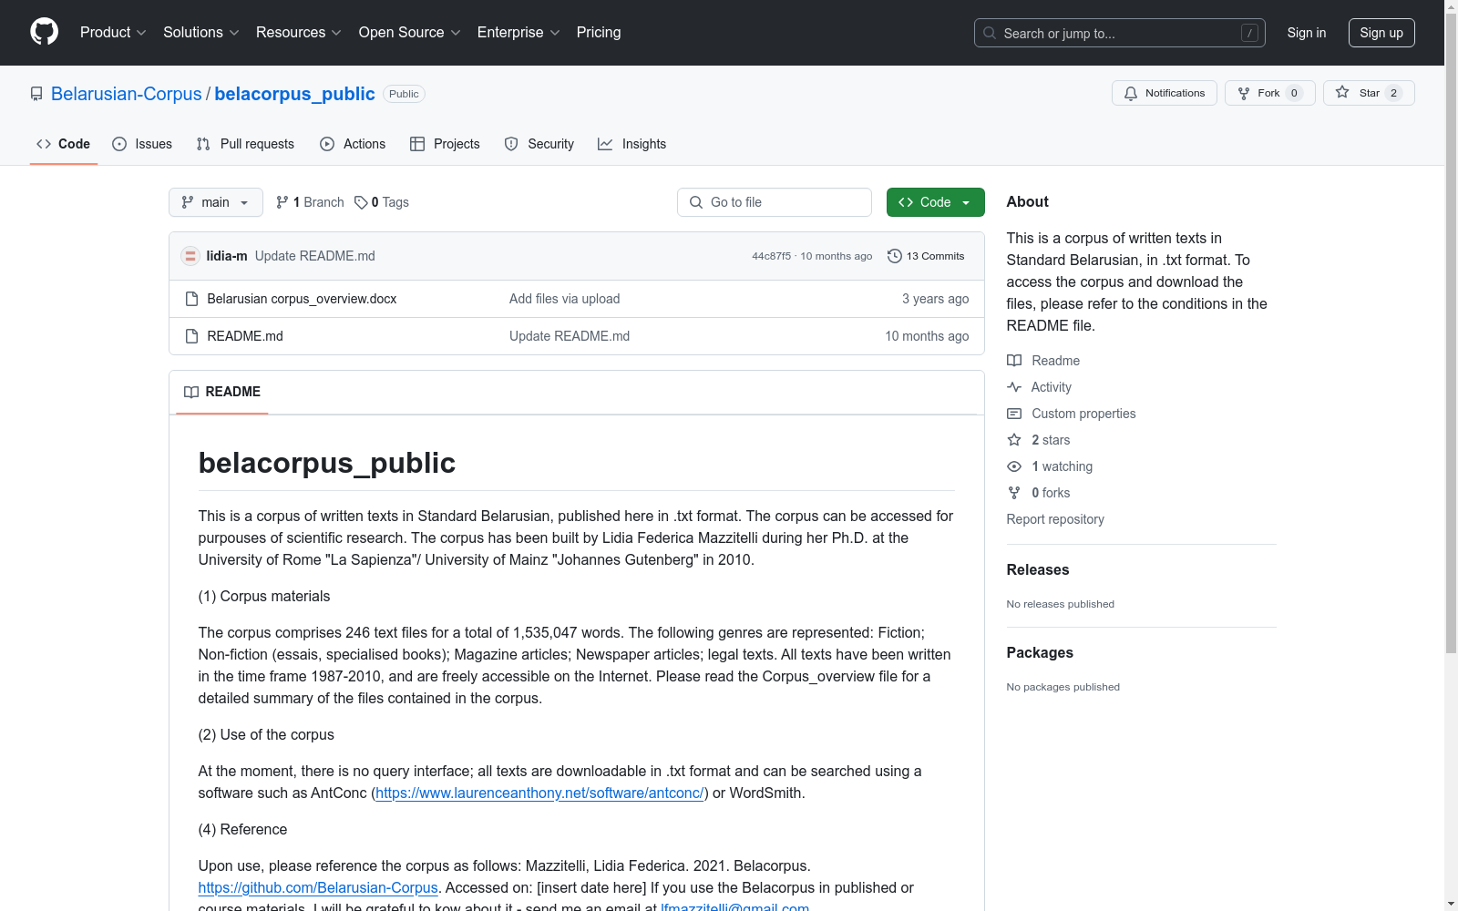
Task: Click the Report repository link
Action: [1055, 519]
